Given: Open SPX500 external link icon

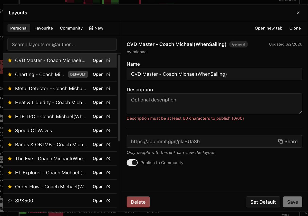Looking at the screenshot, I should coord(108,201).
